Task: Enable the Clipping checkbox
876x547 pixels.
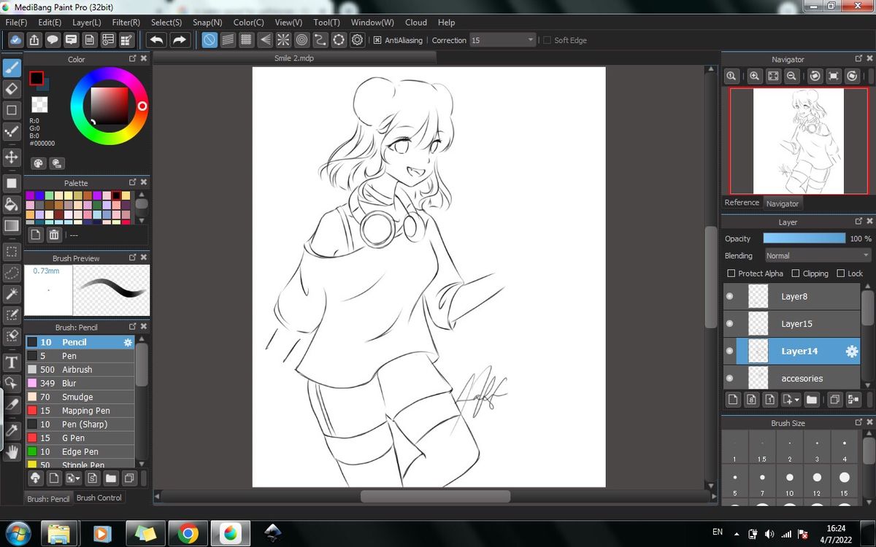Action: tap(796, 273)
